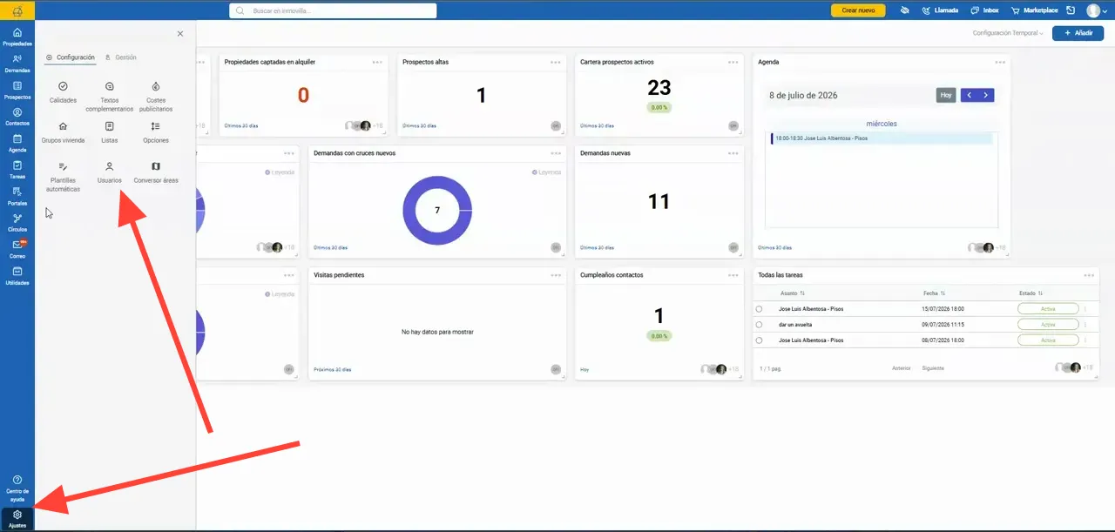Image resolution: width=1115 pixels, height=532 pixels.
Task: Open Portales from the sidebar
Action: click(17, 196)
